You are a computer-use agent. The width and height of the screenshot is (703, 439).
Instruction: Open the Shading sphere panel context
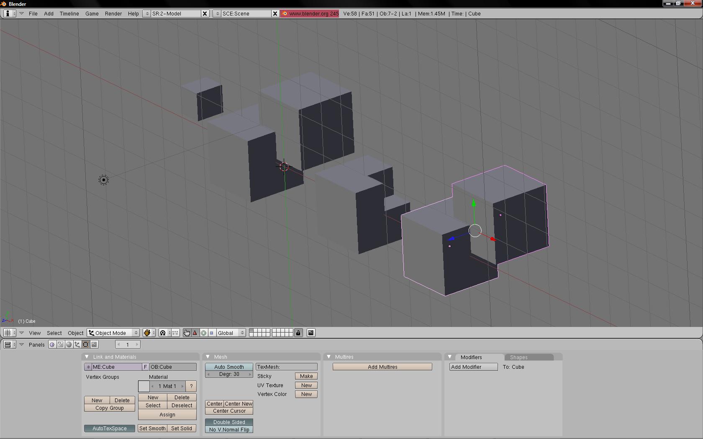pos(69,345)
